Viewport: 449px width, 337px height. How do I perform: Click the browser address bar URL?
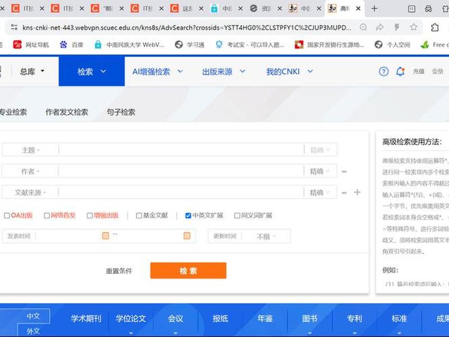[x=187, y=28]
